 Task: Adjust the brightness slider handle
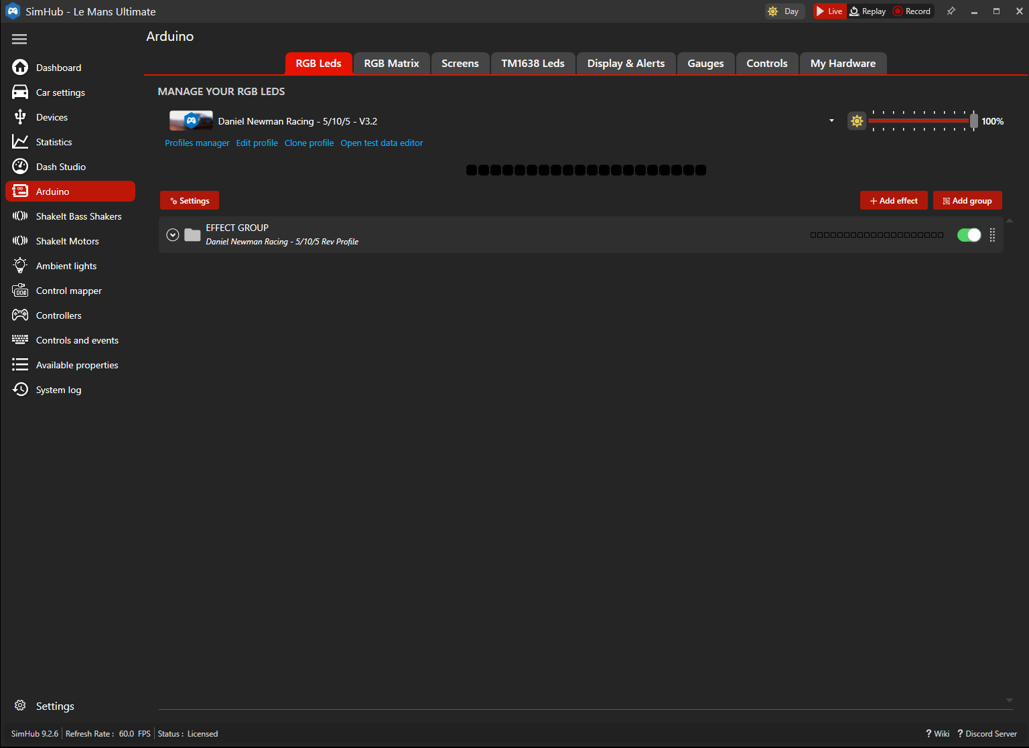click(x=973, y=121)
